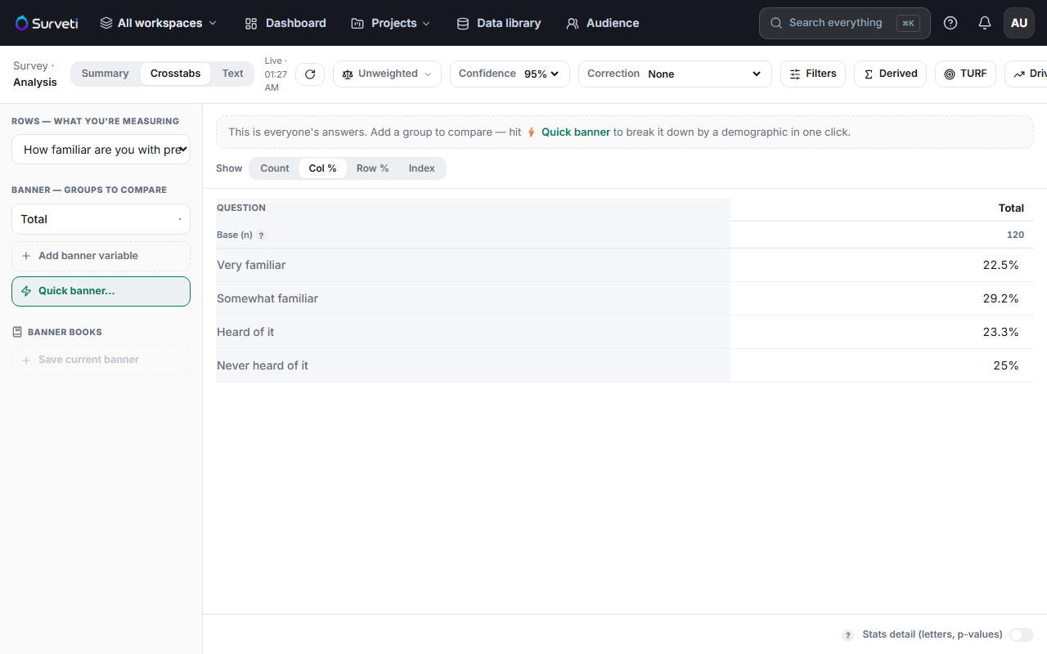Open the Filters panel
This screenshot has width=1047, height=654.
click(x=813, y=74)
